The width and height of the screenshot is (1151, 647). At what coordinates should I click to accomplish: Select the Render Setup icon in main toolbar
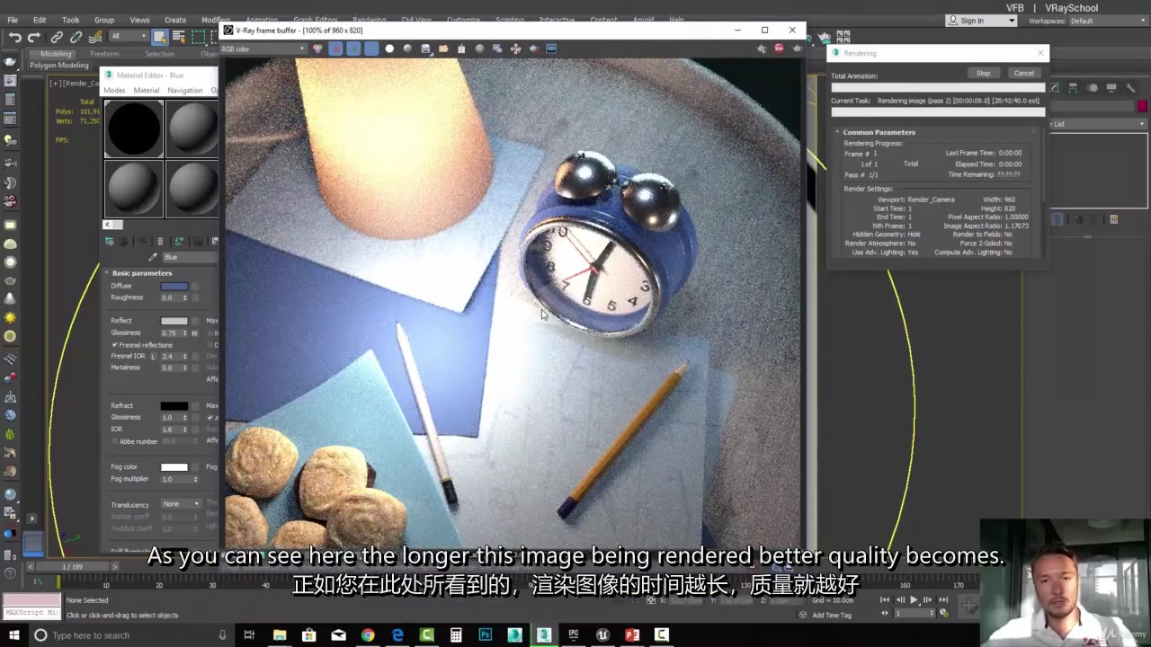pyautogui.click(x=825, y=38)
